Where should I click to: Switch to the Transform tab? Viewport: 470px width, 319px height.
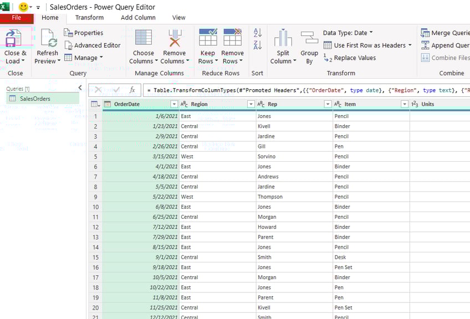(x=89, y=18)
